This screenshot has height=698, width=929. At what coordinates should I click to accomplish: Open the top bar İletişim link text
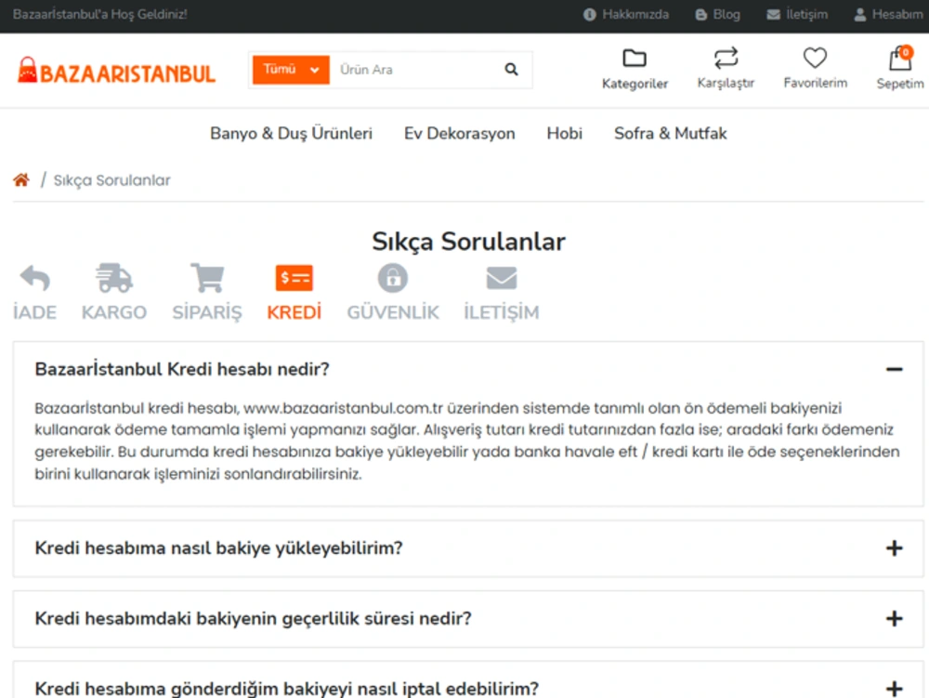click(806, 14)
